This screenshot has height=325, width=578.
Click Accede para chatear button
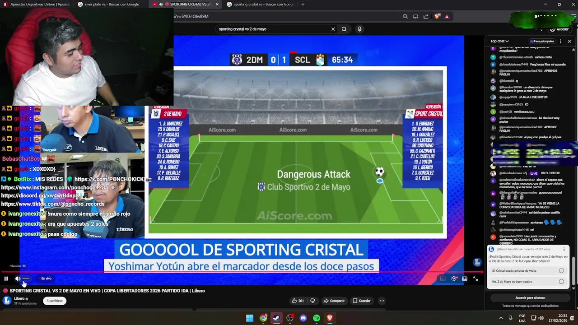tap(530, 298)
